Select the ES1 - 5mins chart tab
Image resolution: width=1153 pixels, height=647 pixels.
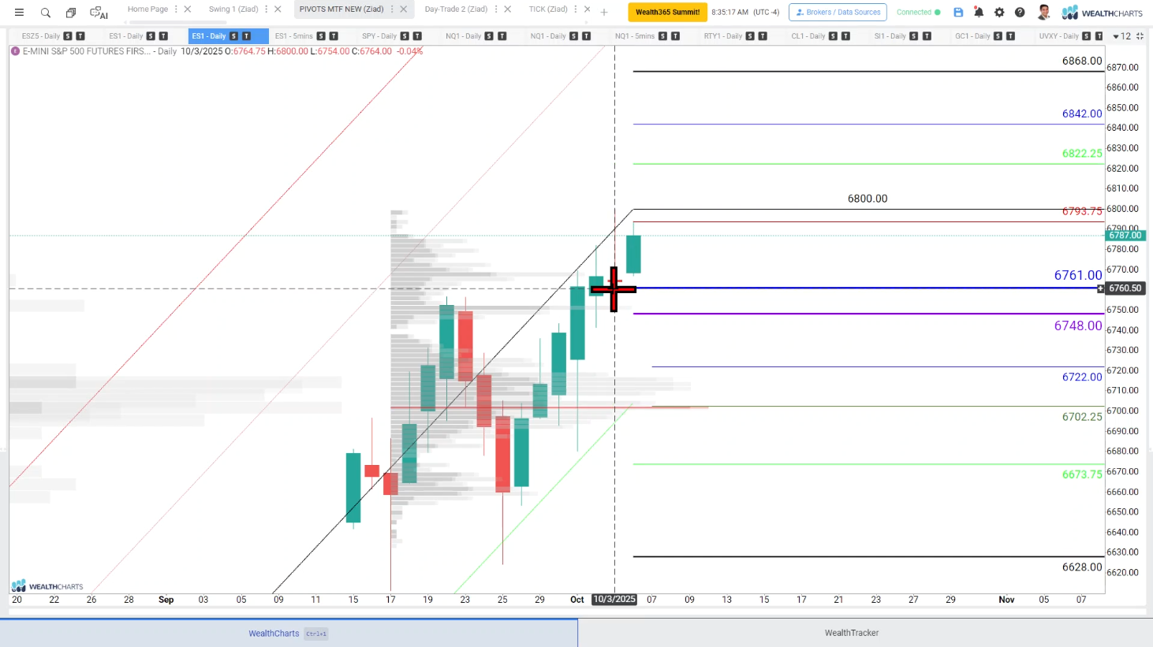(293, 36)
